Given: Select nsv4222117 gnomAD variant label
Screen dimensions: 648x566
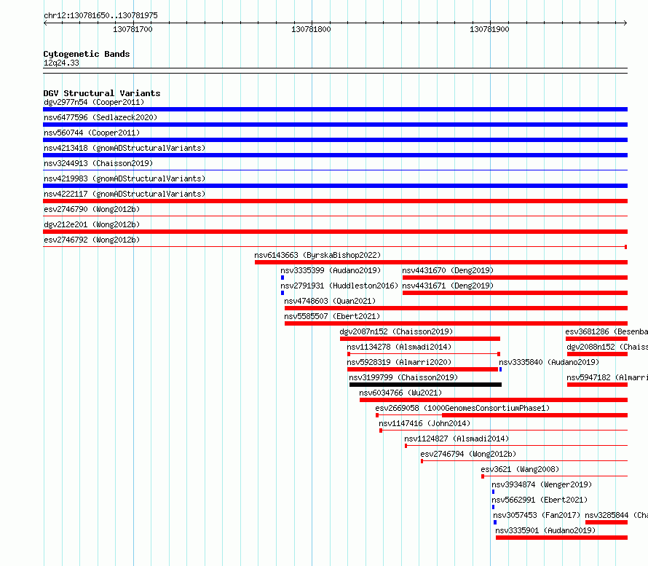Looking at the screenshot, I should [x=125, y=194].
